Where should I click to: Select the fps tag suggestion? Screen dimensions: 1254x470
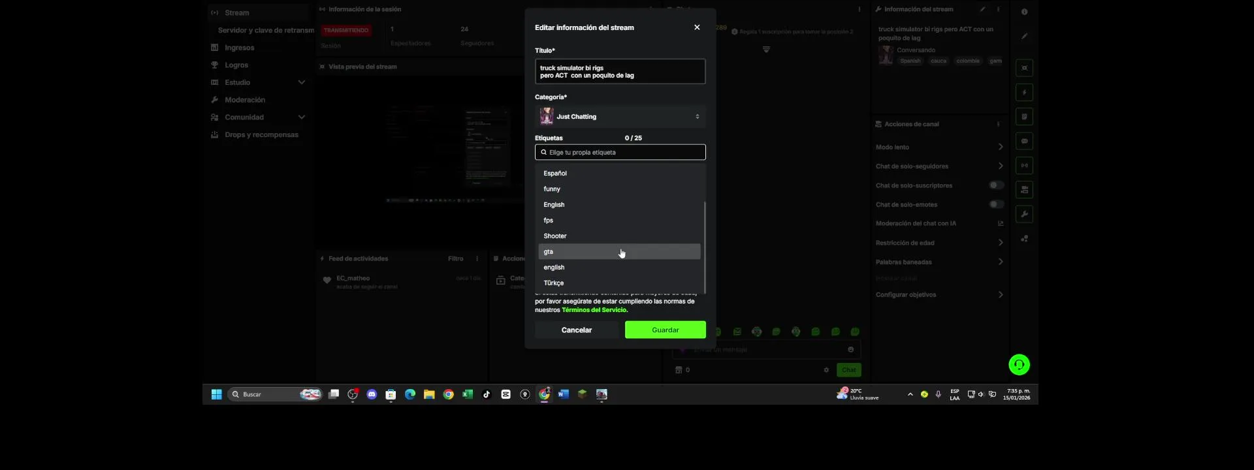click(619, 220)
